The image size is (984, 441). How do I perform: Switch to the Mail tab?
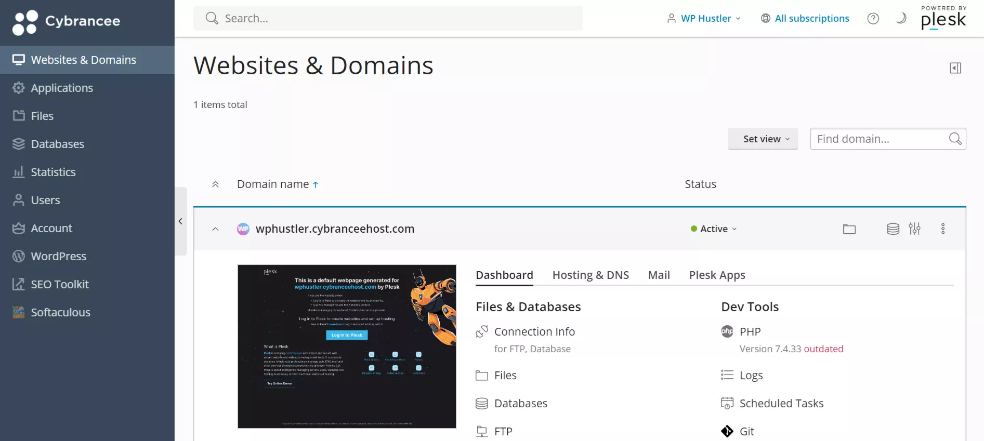[659, 275]
